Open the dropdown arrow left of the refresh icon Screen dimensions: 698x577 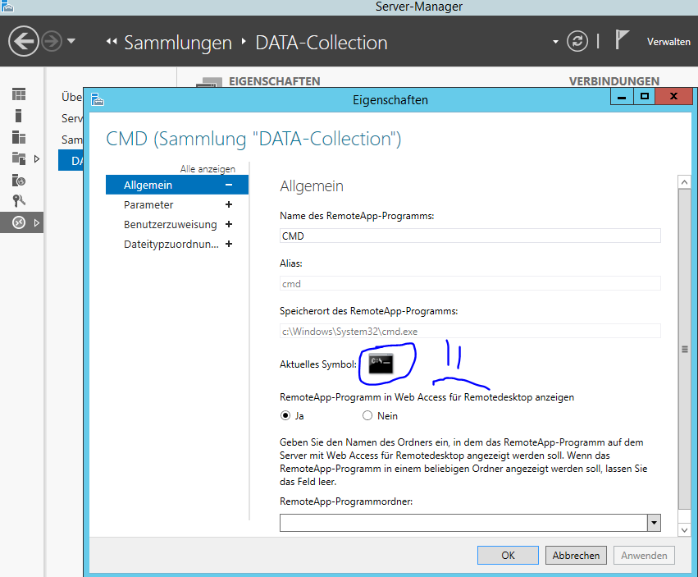(x=555, y=42)
